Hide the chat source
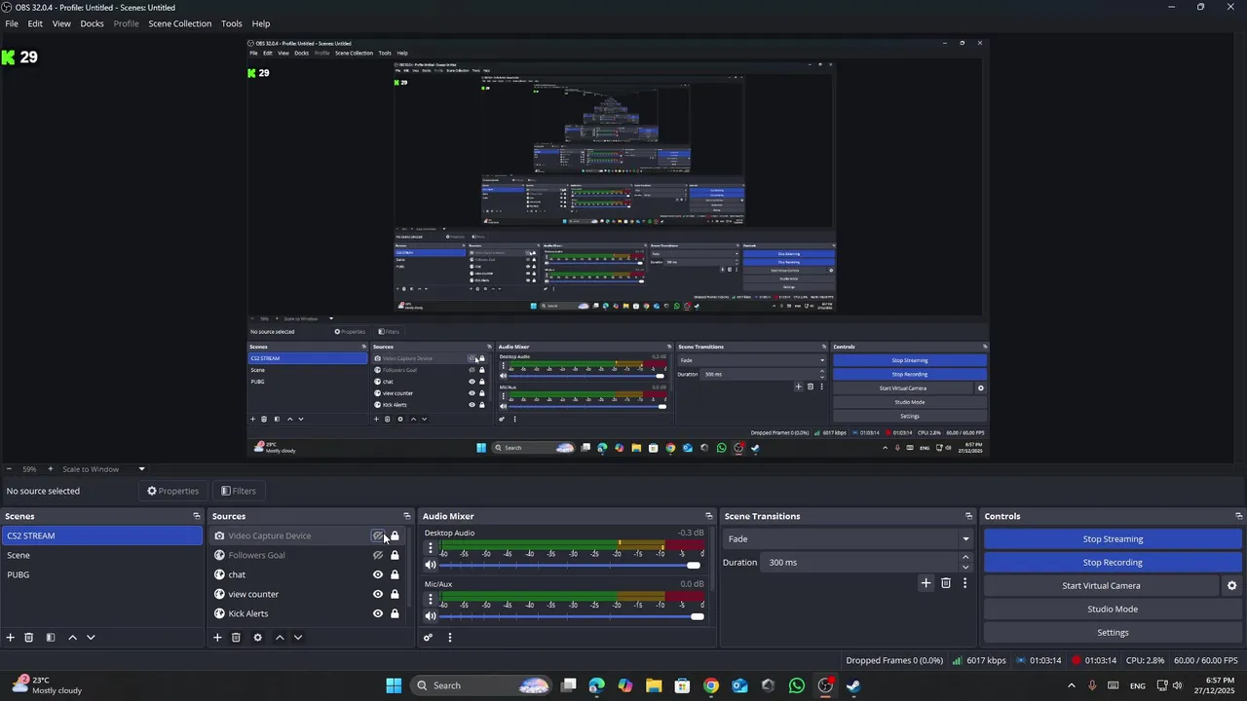Screen dimensions: 1247x701 point(378,574)
